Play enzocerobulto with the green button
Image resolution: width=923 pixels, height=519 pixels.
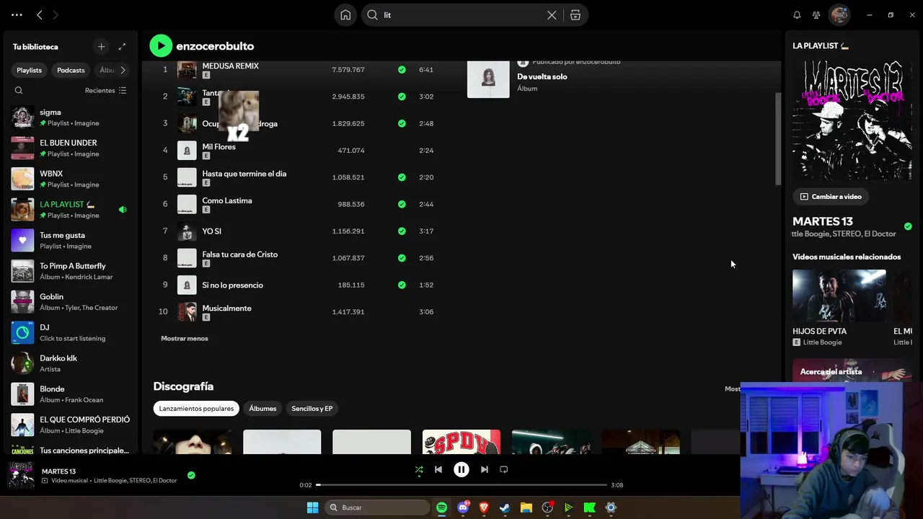(x=161, y=46)
